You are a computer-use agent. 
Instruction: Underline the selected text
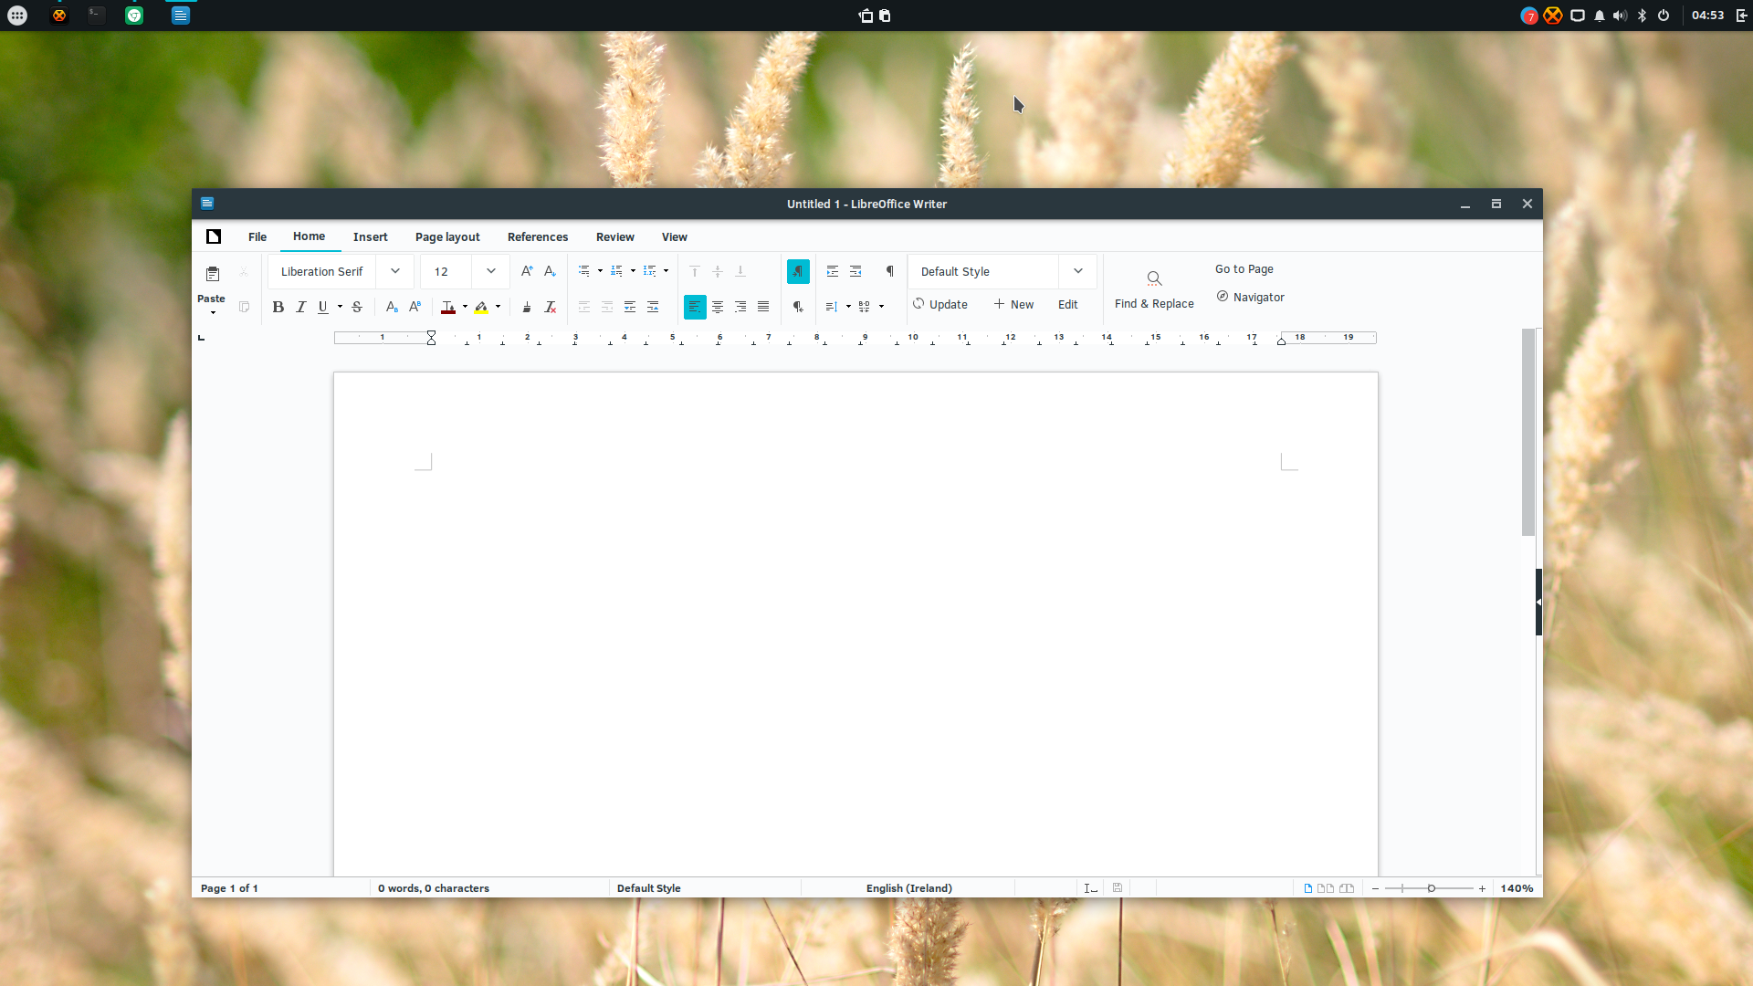[323, 307]
